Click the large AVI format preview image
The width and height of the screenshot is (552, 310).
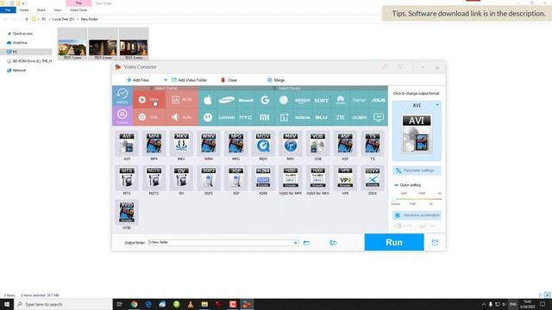pos(417,133)
